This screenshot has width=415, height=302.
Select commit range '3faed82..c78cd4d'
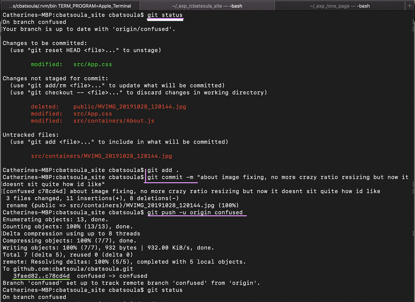tap(41, 276)
